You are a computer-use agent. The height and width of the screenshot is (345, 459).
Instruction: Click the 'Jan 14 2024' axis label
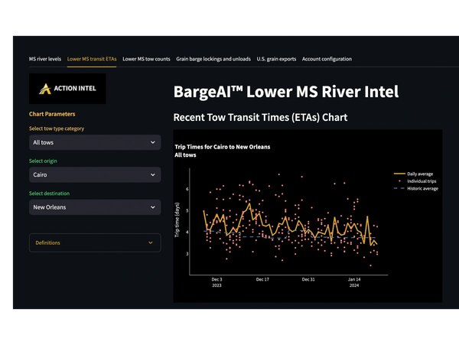pyautogui.click(x=354, y=282)
